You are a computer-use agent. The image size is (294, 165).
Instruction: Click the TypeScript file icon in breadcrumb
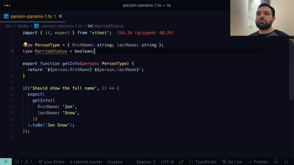(36, 26)
